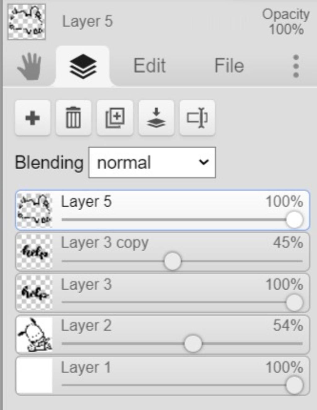317x410 pixels.
Task: Delete layer with the trash icon
Action: point(73,118)
